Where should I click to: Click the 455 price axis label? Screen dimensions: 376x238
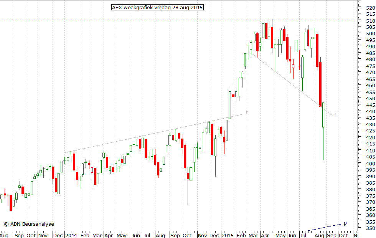click(x=371, y=92)
